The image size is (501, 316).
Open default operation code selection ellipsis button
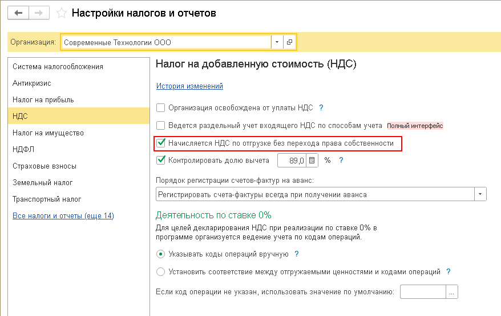coord(452,292)
